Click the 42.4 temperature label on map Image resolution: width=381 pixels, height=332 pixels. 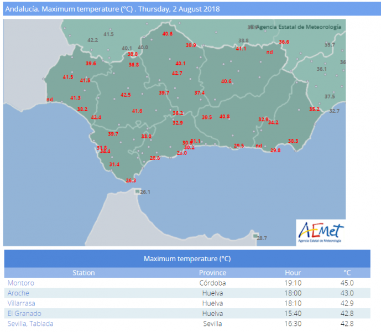(x=96, y=117)
